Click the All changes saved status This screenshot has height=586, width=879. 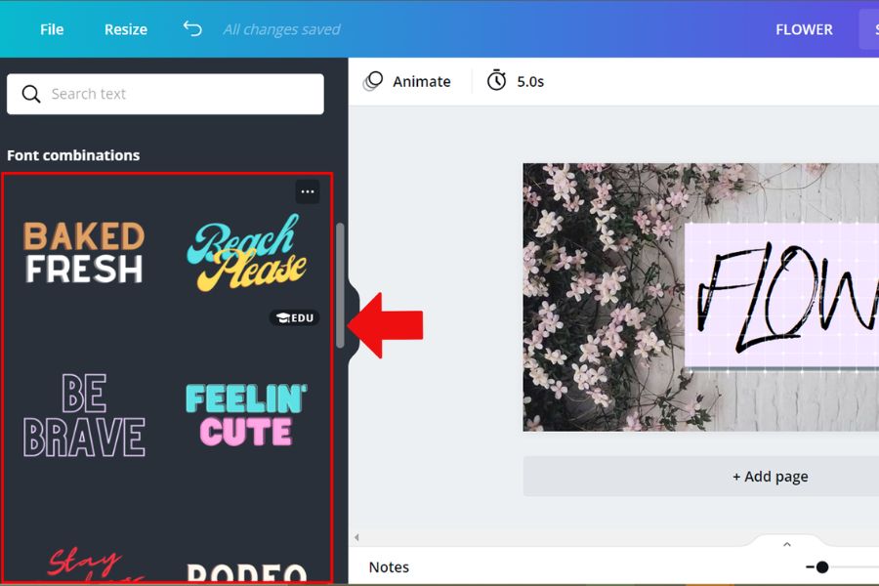tap(281, 29)
